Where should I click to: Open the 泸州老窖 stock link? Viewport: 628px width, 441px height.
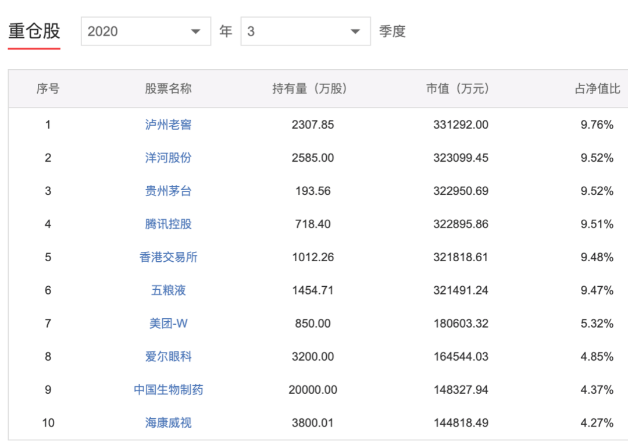pyautogui.click(x=168, y=125)
